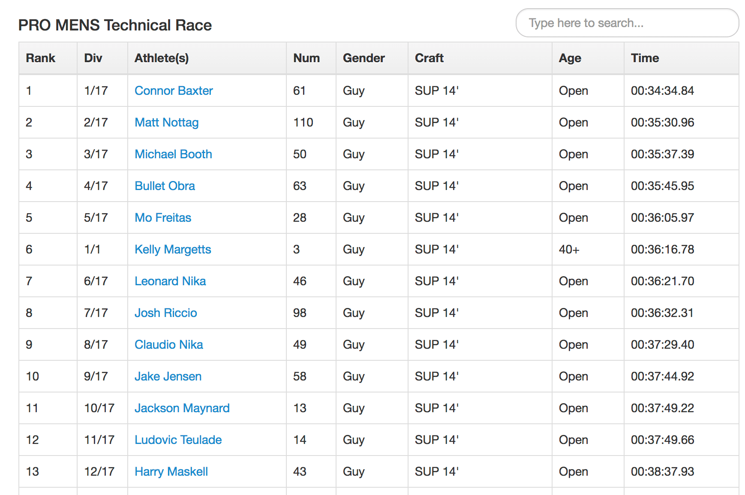Open Matt Nottag's athlete link
745x495 pixels.
tap(166, 122)
